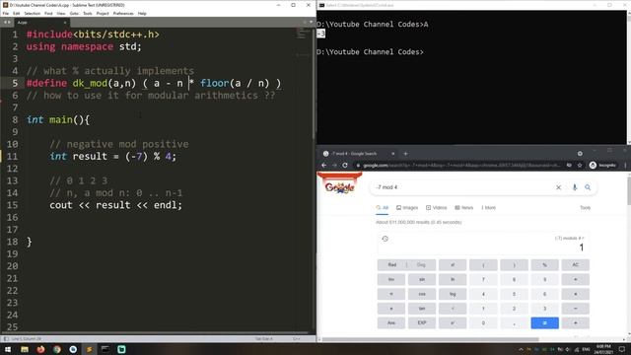Click the 'cout << result << endl;' line

115,205
